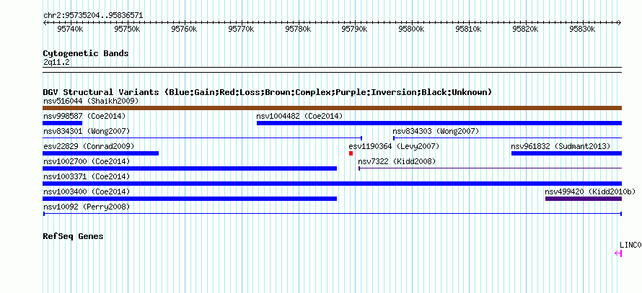Click the DGV Structural Variants track title
The image size is (642, 293).
(x=268, y=92)
